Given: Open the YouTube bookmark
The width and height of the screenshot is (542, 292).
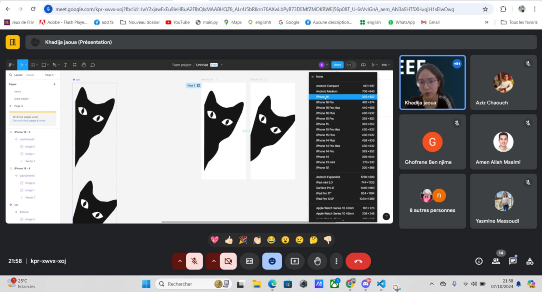Looking at the screenshot, I should click(177, 22).
